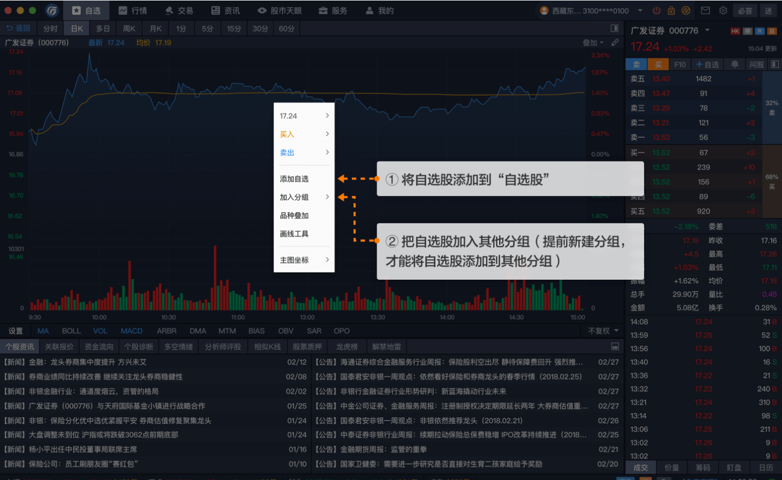Screen dimensions: 782x480
Task: Expand the 加入分组 submenu
Action: click(327, 197)
